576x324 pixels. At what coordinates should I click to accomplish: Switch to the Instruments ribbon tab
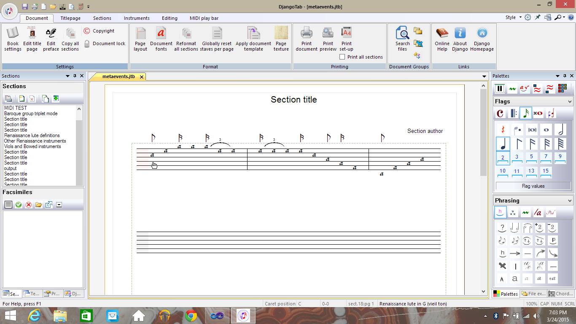(137, 18)
